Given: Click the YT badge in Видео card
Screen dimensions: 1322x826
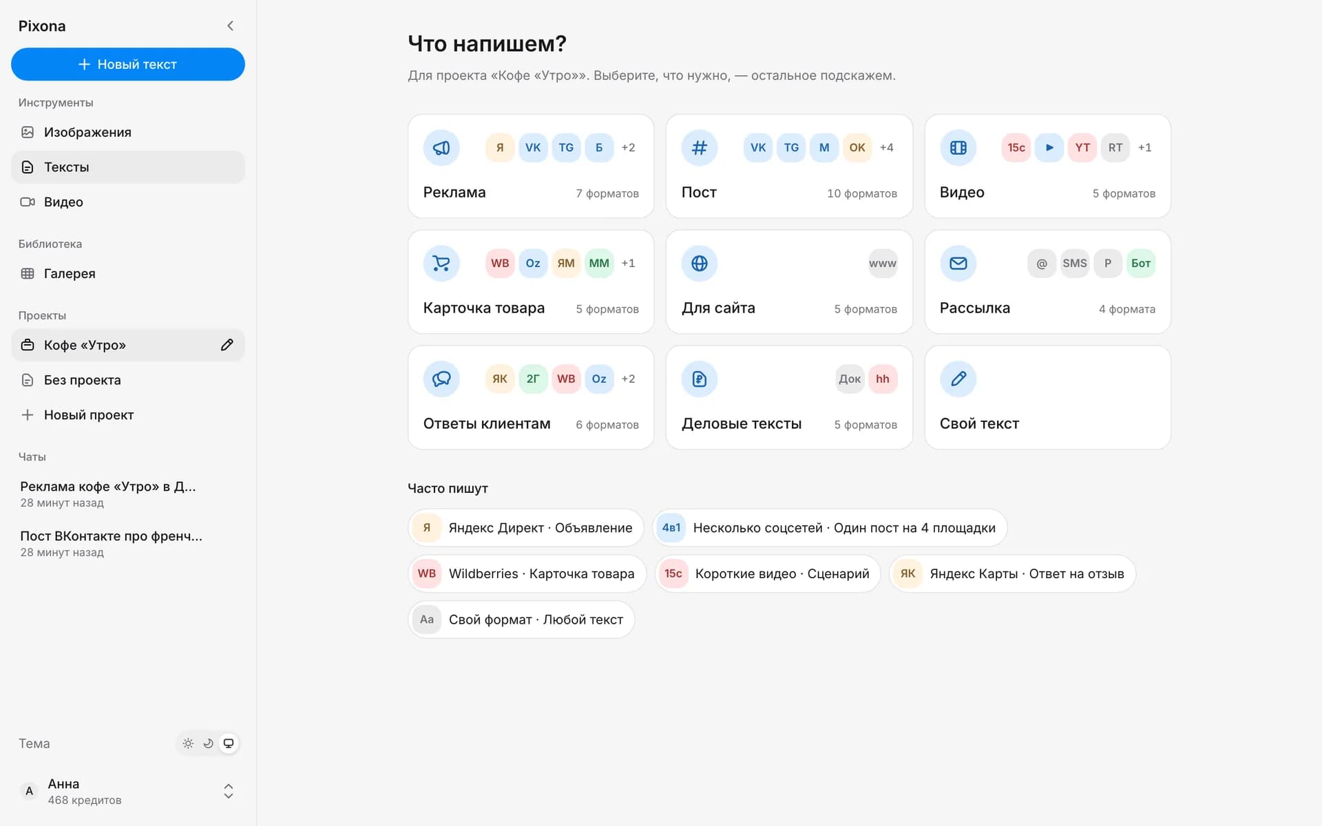Looking at the screenshot, I should (1082, 148).
